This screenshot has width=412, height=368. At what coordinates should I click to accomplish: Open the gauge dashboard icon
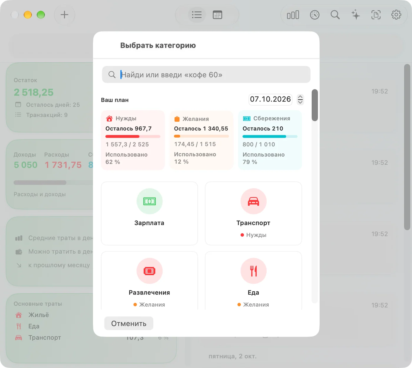(315, 15)
